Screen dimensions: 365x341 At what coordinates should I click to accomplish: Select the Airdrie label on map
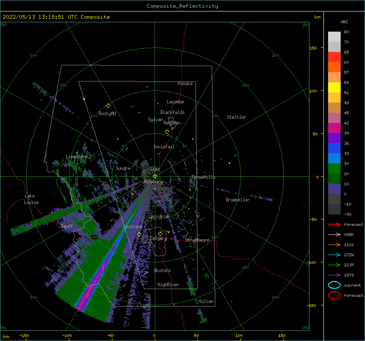pyautogui.click(x=160, y=217)
